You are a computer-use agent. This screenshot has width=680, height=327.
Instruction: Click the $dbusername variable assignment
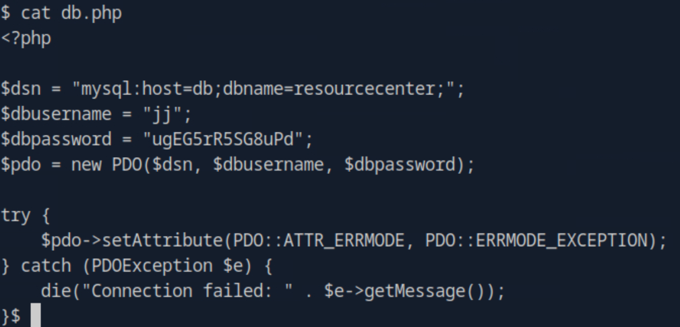click(x=57, y=114)
